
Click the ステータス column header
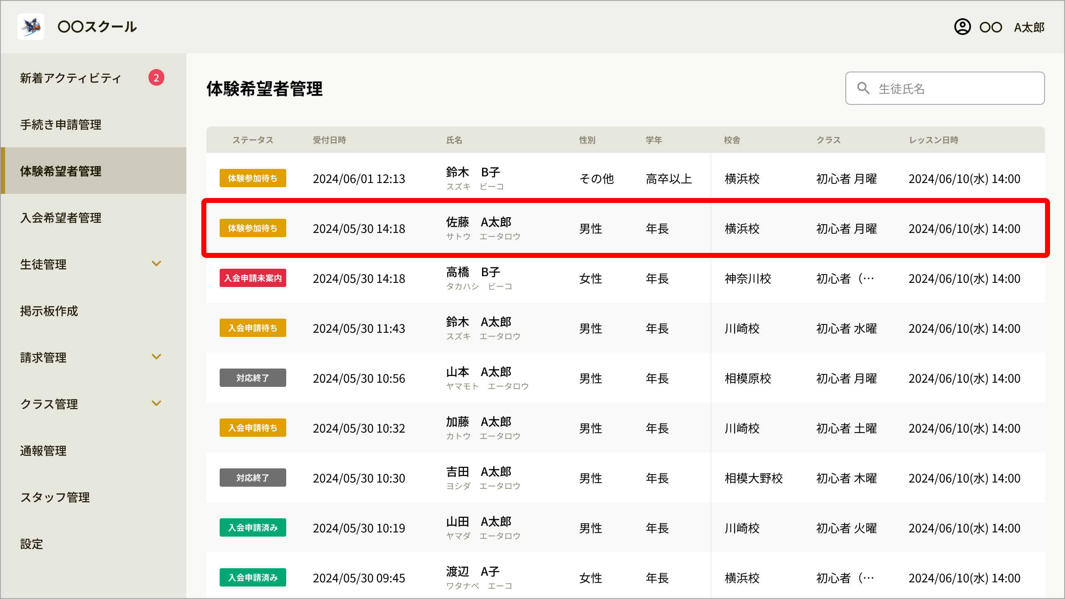[x=253, y=140]
